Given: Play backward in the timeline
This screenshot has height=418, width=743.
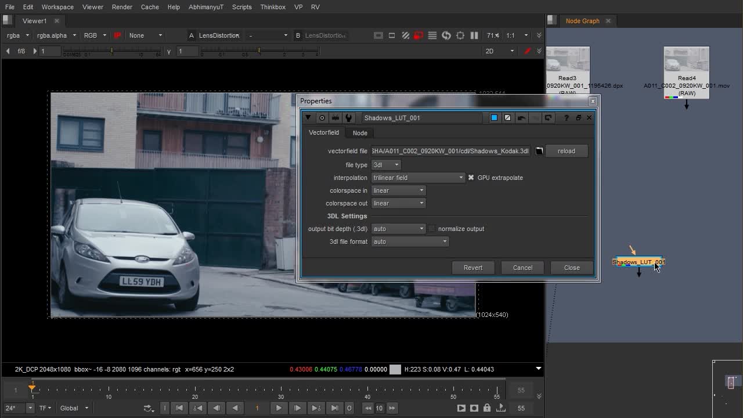Looking at the screenshot, I should pos(235,408).
